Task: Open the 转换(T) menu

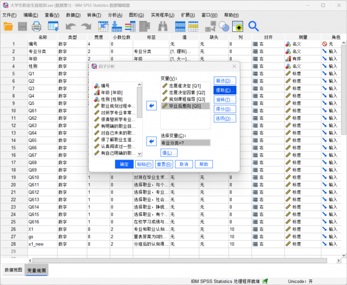Action: coord(94,15)
